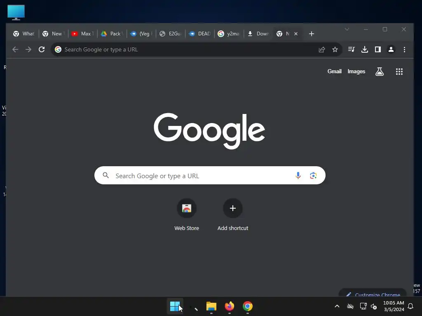Select the computer monitor desktop icon

click(16, 12)
